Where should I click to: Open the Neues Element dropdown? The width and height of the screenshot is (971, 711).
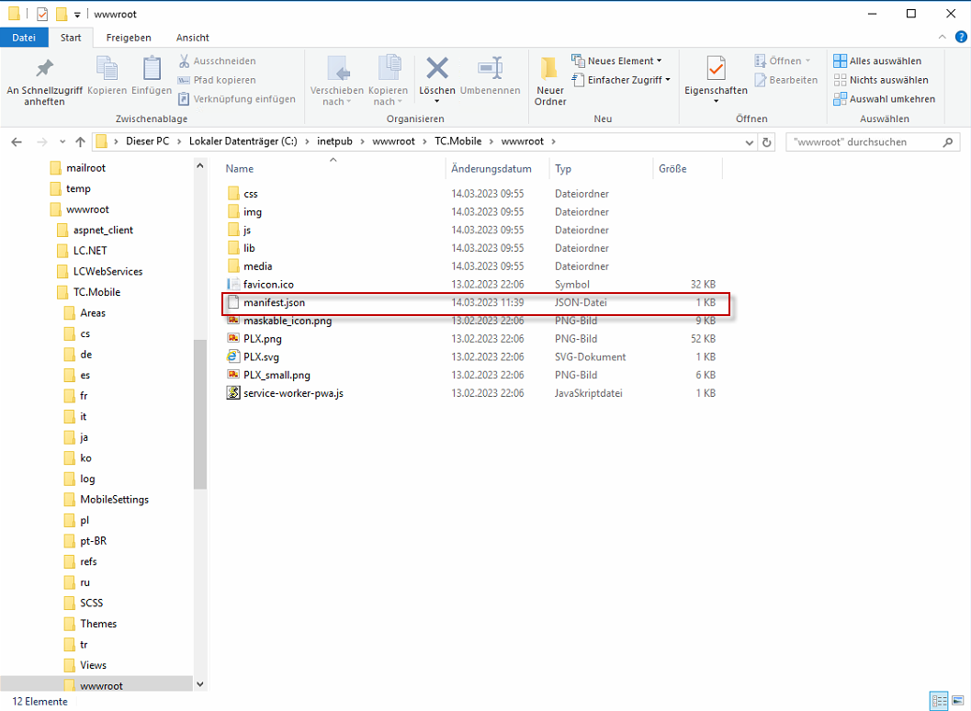616,61
